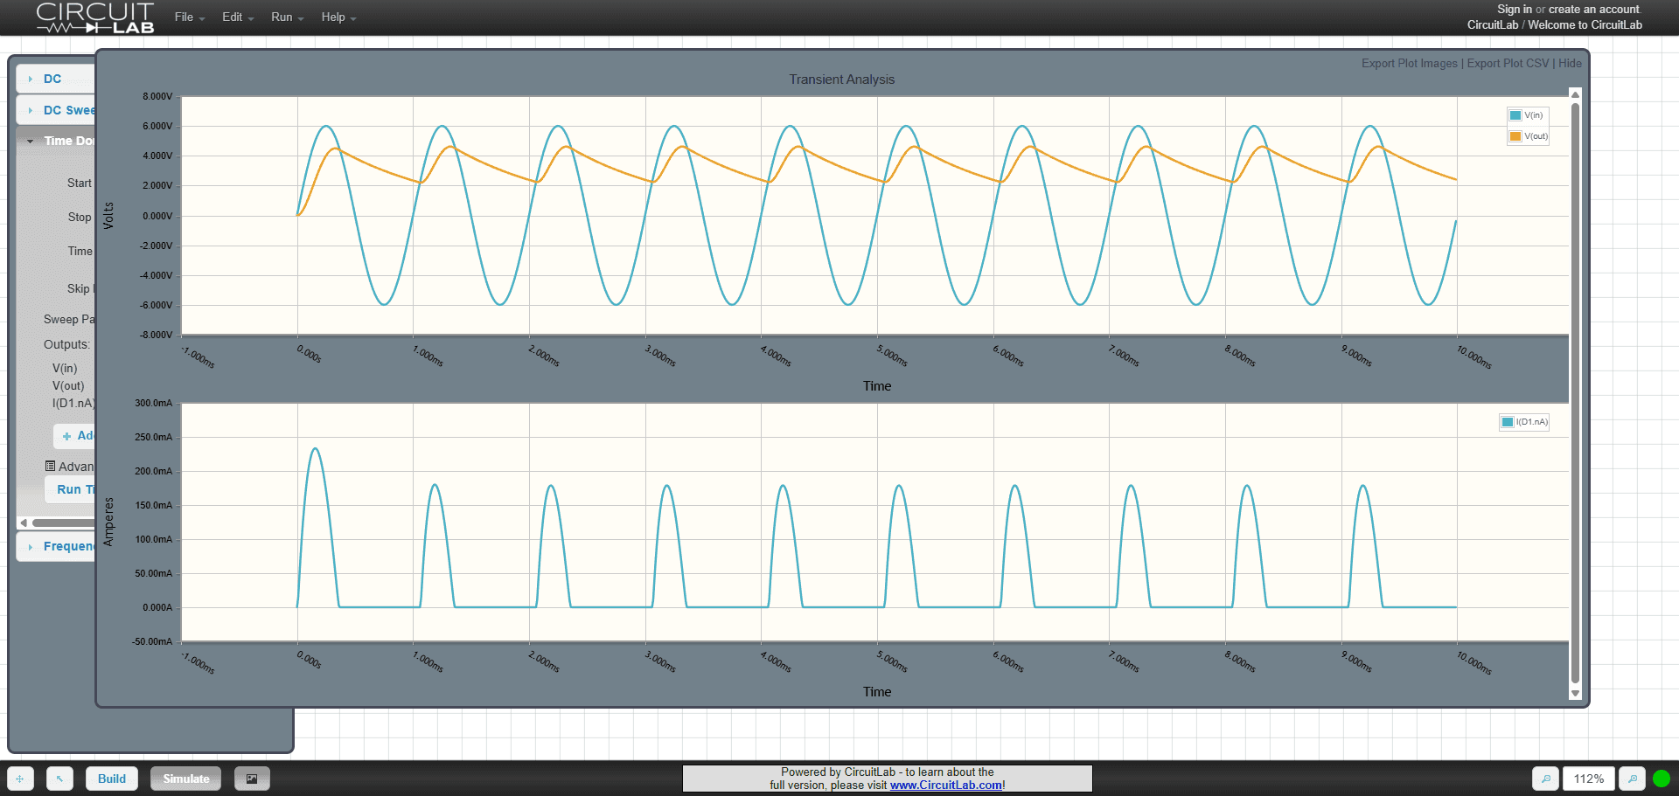This screenshot has height=796, width=1679.
Task: Click the I(D1.nA) output entry
Action: (x=73, y=404)
